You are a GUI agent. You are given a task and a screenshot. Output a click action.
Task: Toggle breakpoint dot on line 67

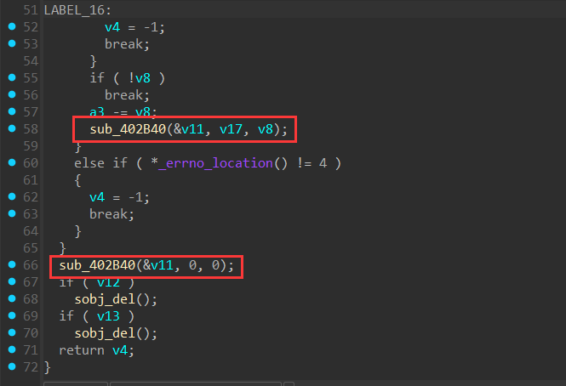12,281
